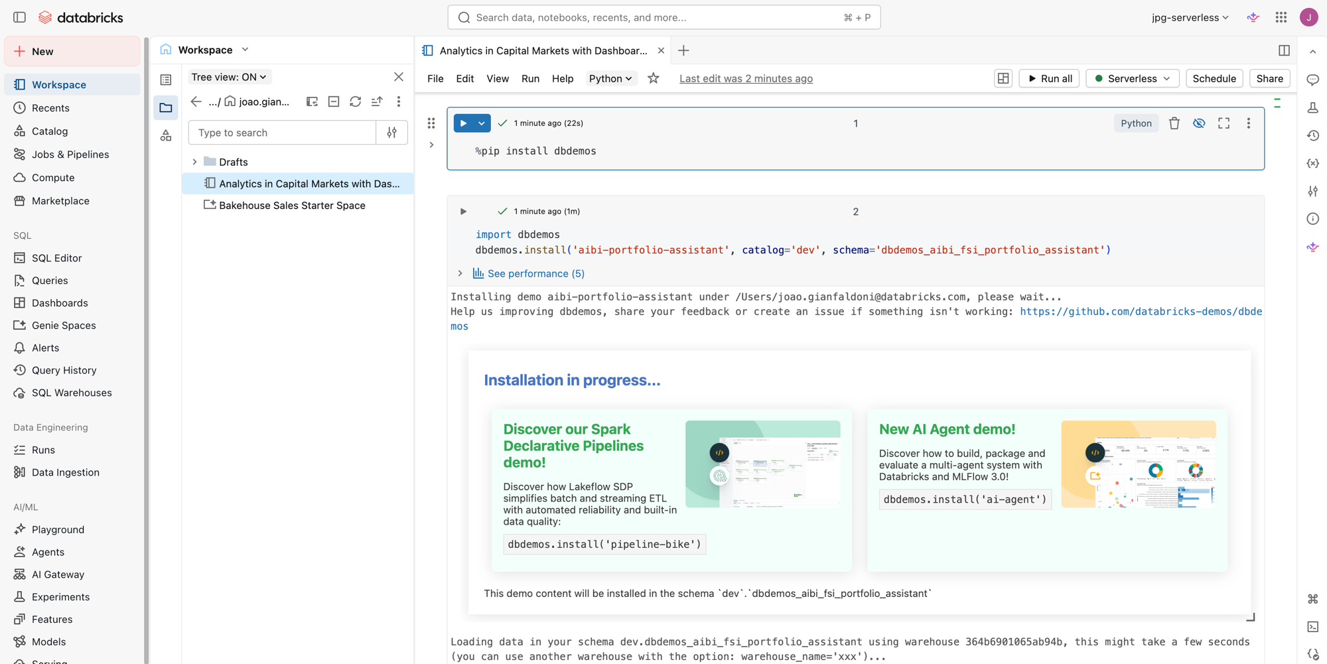Open jpg-serverless workspace dropdown
1327x664 pixels.
(x=1190, y=17)
